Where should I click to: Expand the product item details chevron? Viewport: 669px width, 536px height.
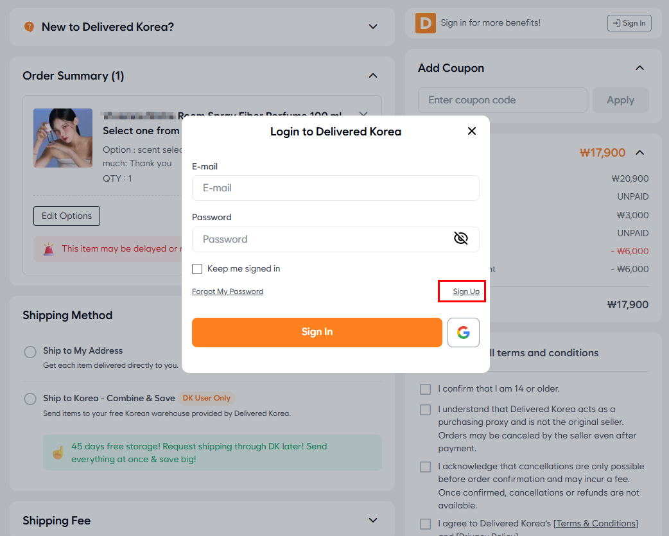pyautogui.click(x=363, y=114)
